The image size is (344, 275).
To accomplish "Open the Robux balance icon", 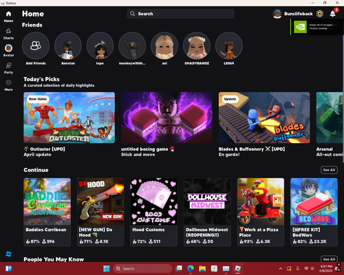I will point(320,14).
